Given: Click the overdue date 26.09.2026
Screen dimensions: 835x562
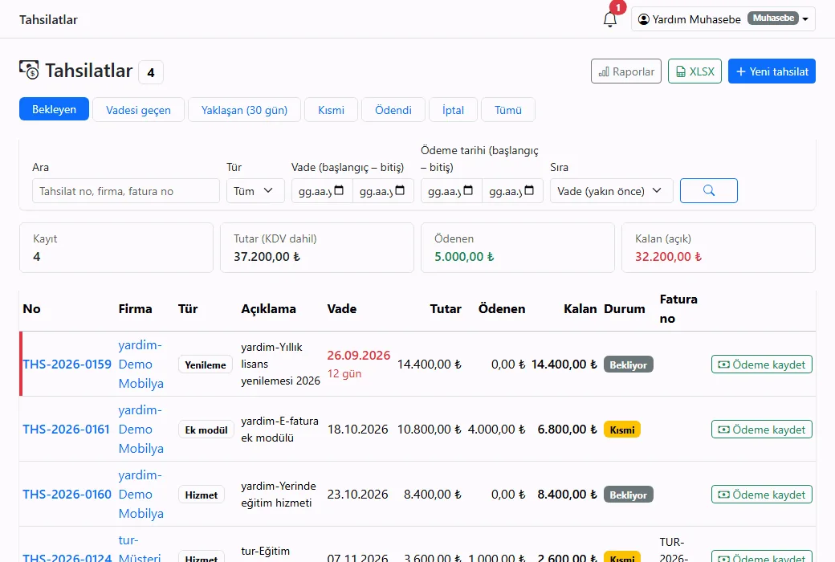Looking at the screenshot, I should 358,356.
